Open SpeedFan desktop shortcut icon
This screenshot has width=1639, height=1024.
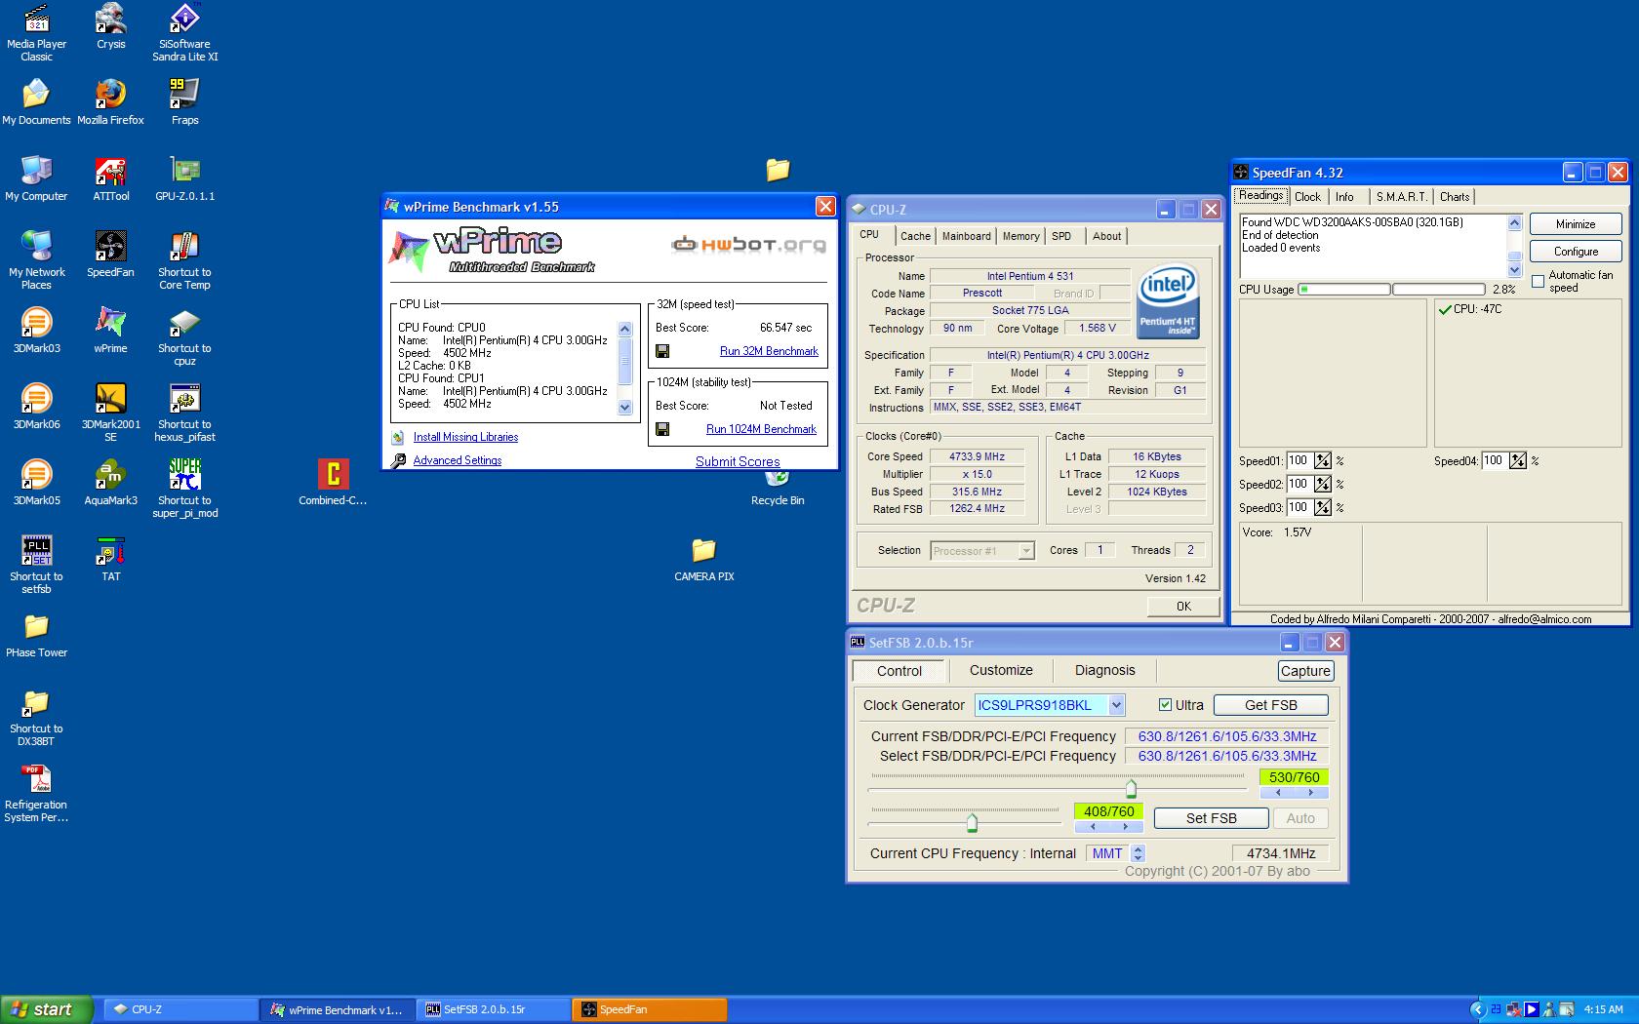tap(110, 255)
